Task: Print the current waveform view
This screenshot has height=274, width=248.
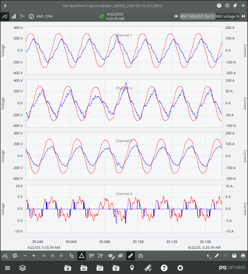Action: tap(243, 256)
